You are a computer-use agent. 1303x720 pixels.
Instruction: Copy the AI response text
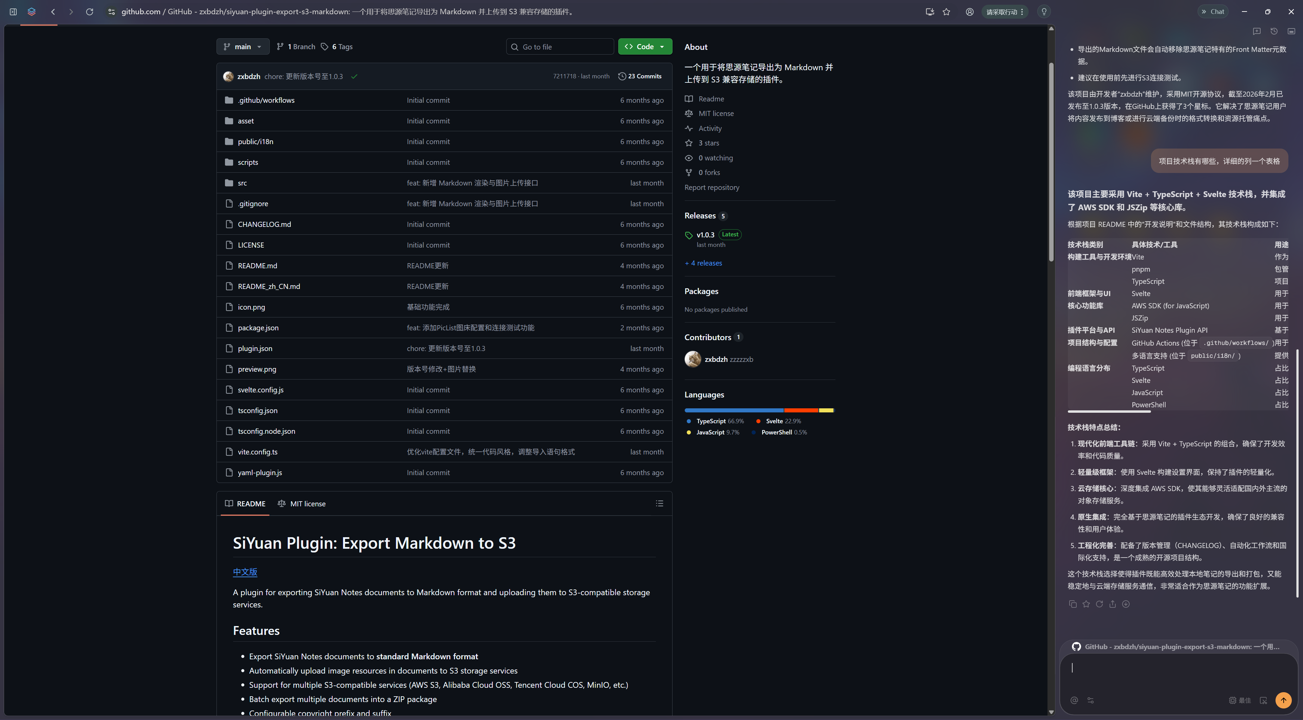pyautogui.click(x=1072, y=604)
